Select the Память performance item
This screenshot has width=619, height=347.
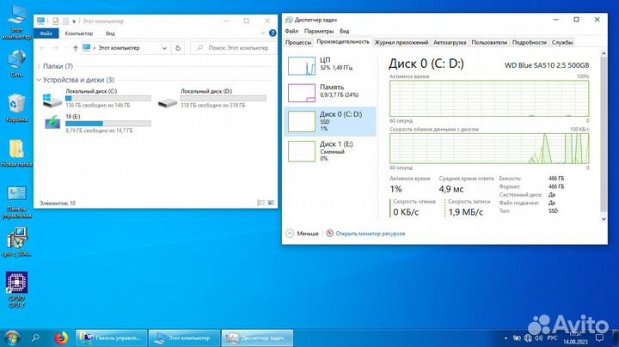point(330,92)
